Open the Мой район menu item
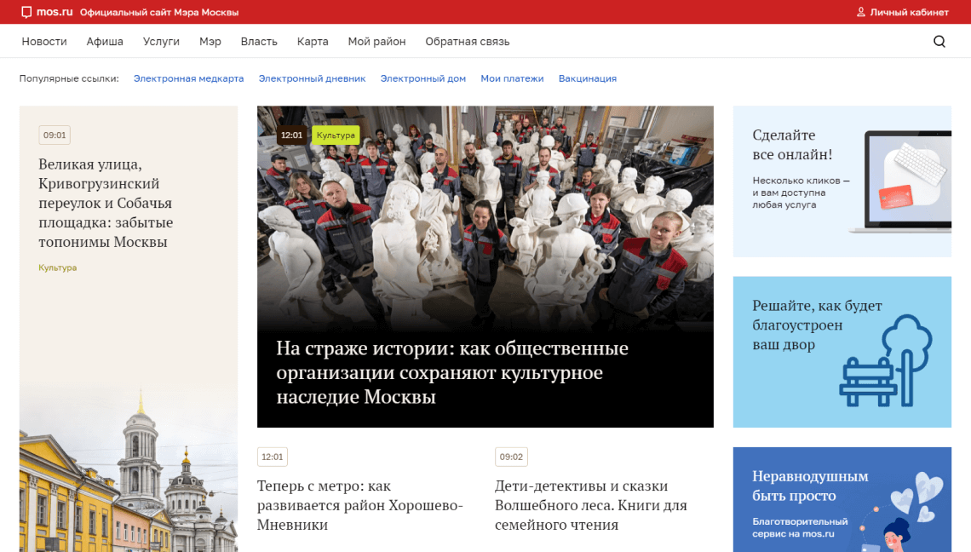Screen dimensions: 971x552 (376, 42)
